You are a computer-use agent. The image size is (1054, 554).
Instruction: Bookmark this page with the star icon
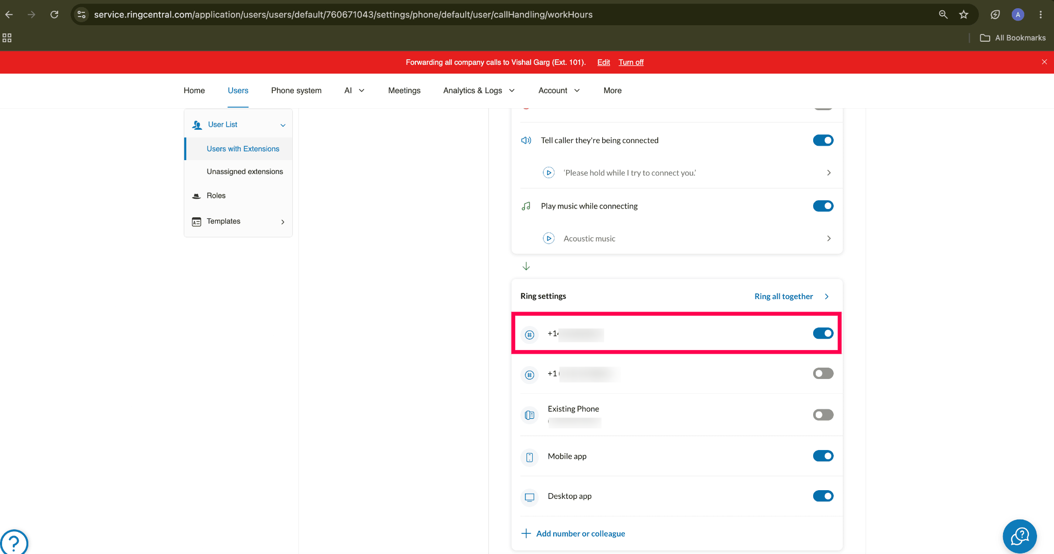964,14
